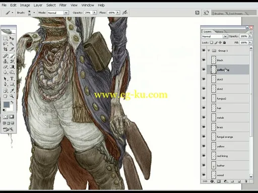Select the Slice tool
The image size is (258, 193).
(12, 49)
